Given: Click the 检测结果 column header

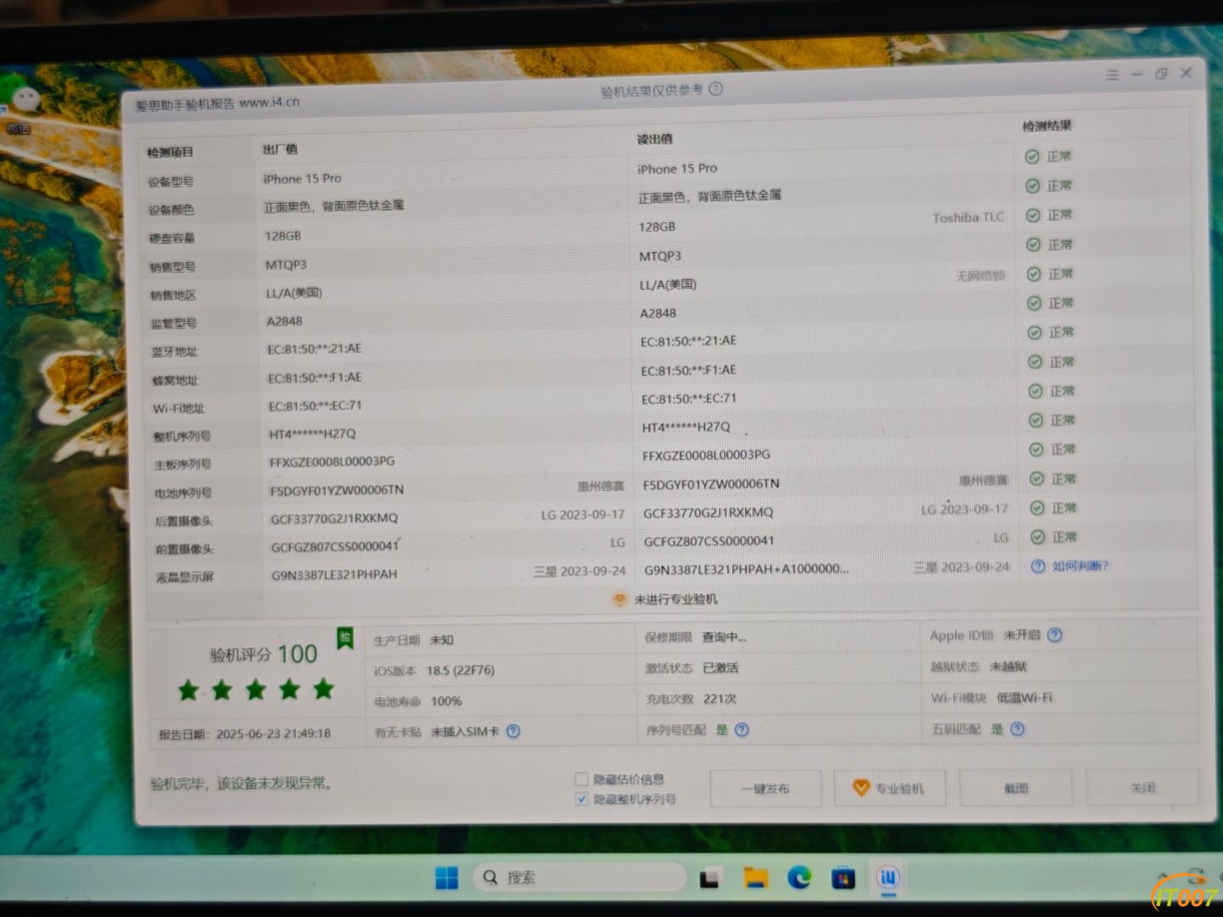Looking at the screenshot, I should [x=1046, y=127].
